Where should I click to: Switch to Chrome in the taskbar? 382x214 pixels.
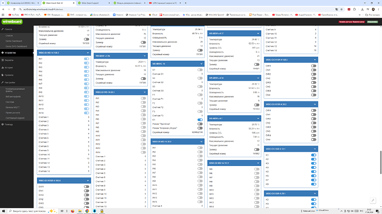(87, 211)
